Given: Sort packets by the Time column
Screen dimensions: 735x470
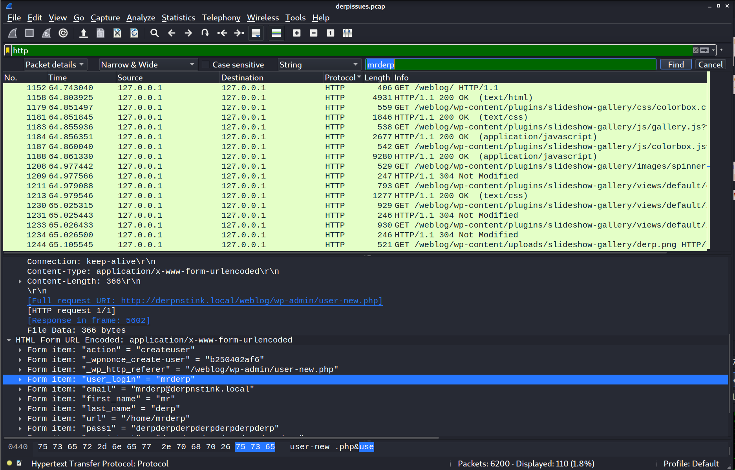Looking at the screenshot, I should tap(81, 78).
